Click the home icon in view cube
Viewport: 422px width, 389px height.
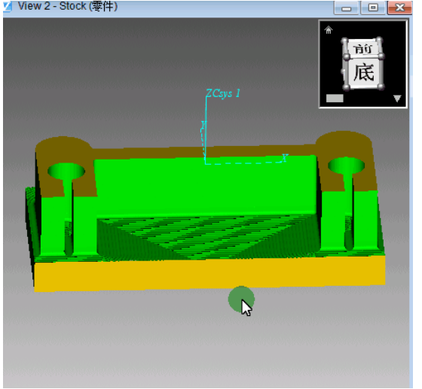tap(329, 29)
